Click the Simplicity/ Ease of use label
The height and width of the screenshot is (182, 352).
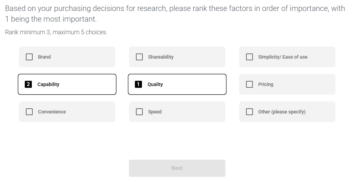coord(282,57)
